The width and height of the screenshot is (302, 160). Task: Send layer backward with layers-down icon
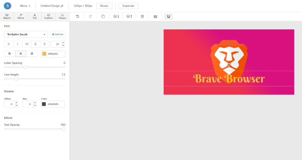pos(116,16)
